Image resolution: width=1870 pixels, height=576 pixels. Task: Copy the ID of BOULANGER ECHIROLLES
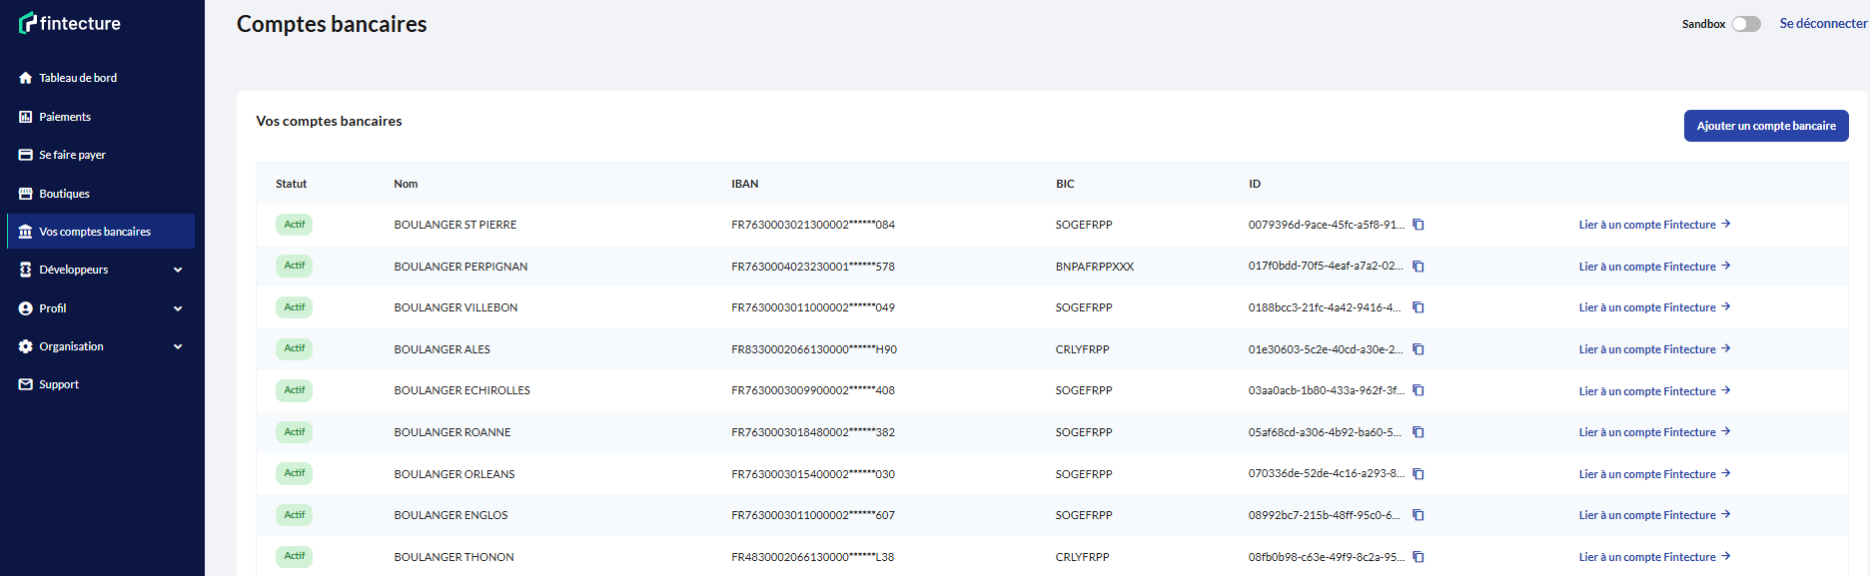1417,390
